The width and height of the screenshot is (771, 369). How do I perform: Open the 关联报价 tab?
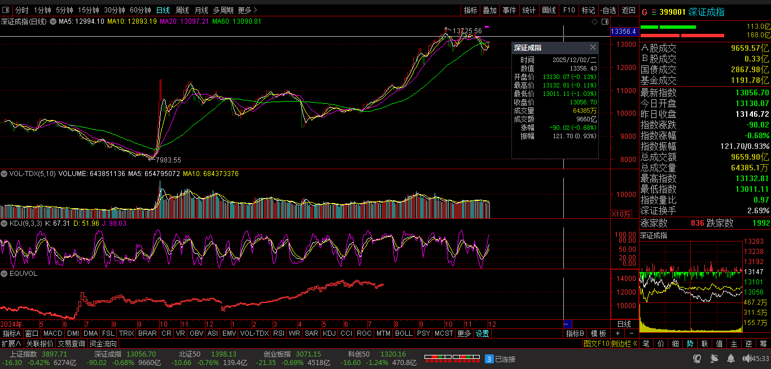40,344
